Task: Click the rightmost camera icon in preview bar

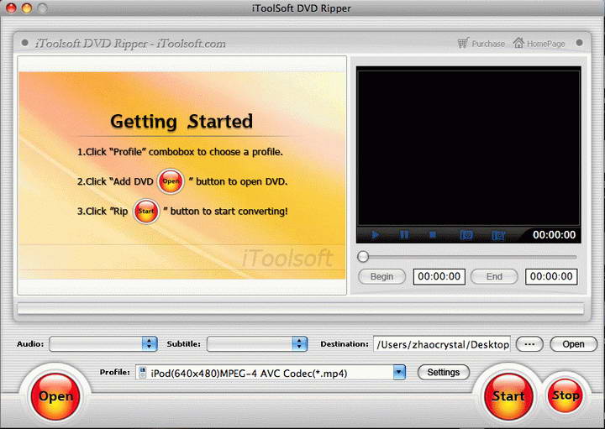Action: click(498, 235)
